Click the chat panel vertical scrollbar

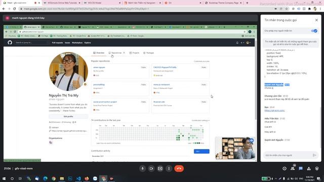[320, 128]
